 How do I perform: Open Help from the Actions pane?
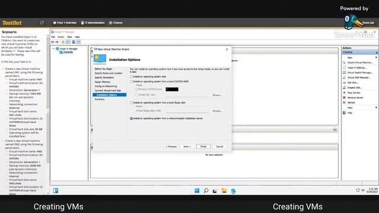click(x=349, y=113)
